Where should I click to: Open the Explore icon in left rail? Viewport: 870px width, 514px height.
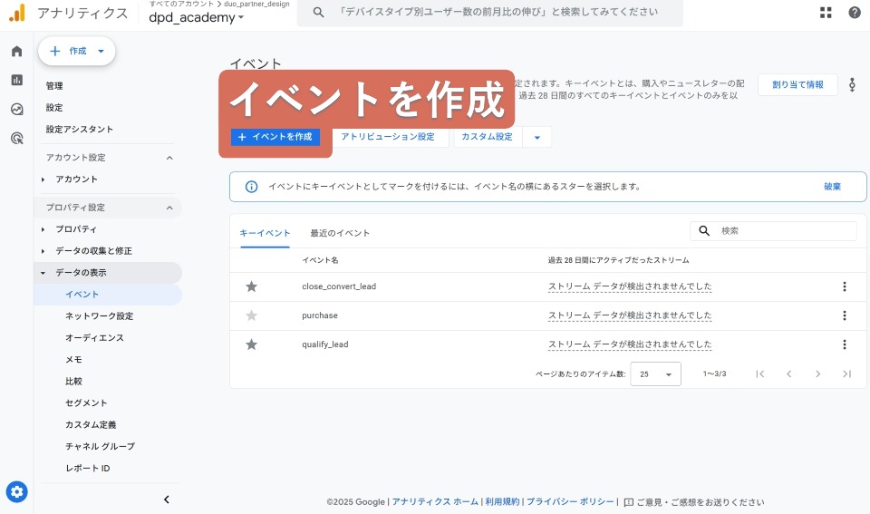16,109
